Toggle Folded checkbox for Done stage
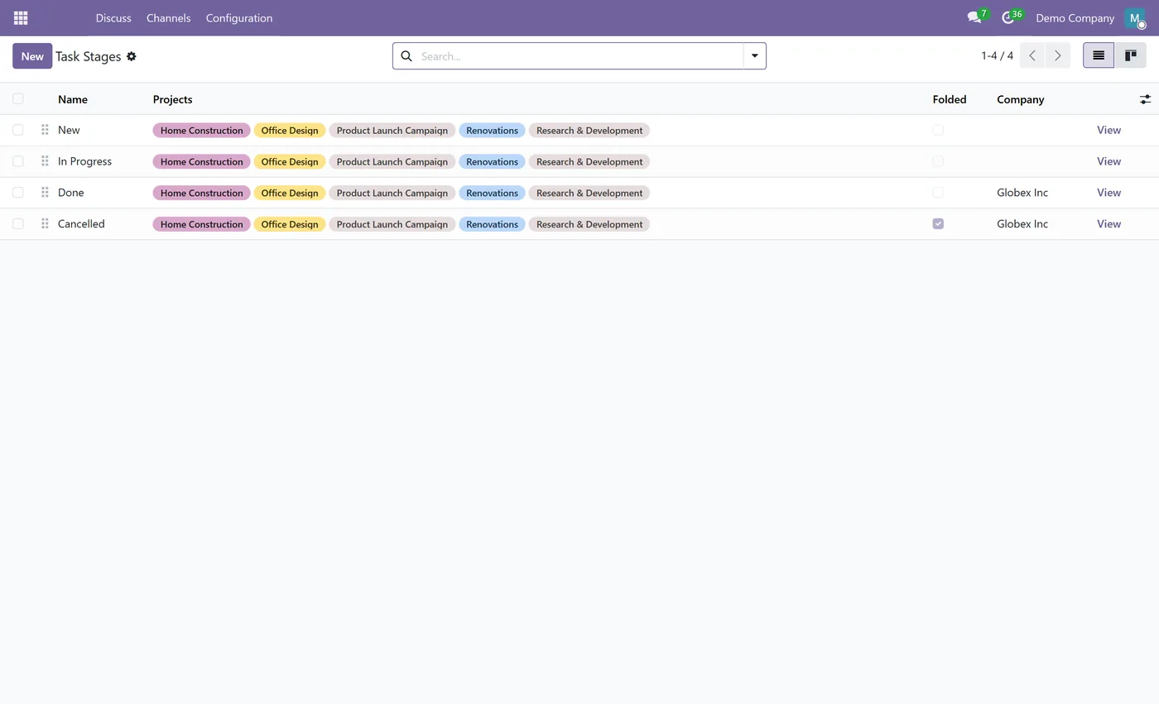Image resolution: width=1159 pixels, height=704 pixels. coord(938,193)
